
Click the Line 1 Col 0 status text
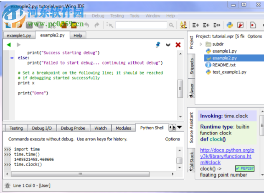pos(32,186)
